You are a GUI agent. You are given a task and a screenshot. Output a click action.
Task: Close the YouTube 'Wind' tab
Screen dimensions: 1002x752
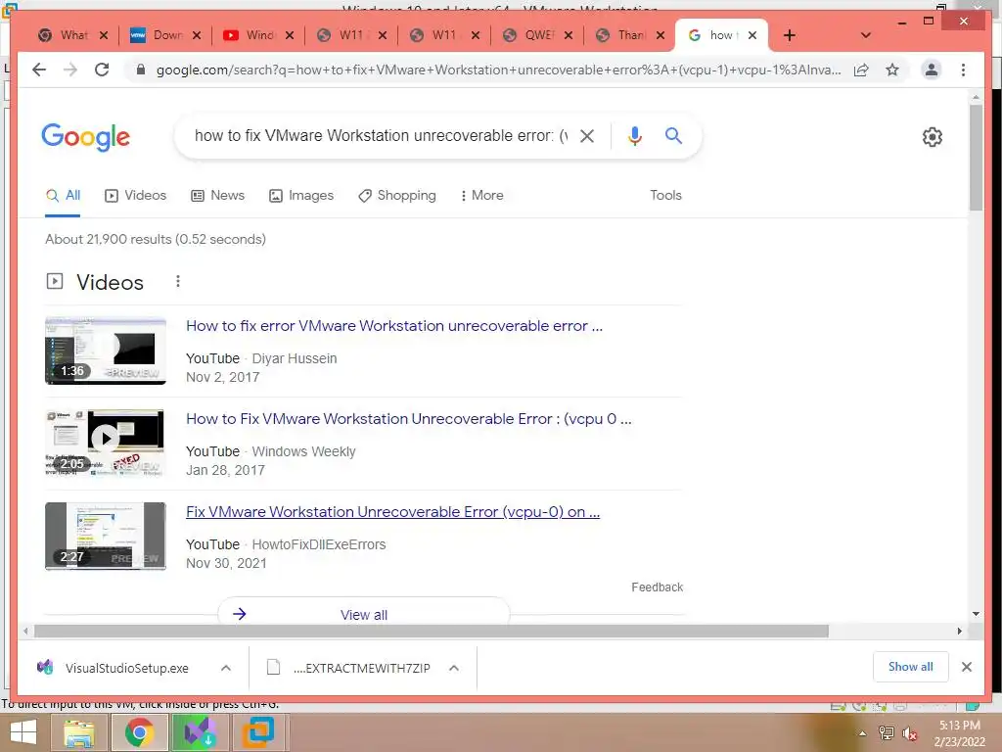(290, 35)
